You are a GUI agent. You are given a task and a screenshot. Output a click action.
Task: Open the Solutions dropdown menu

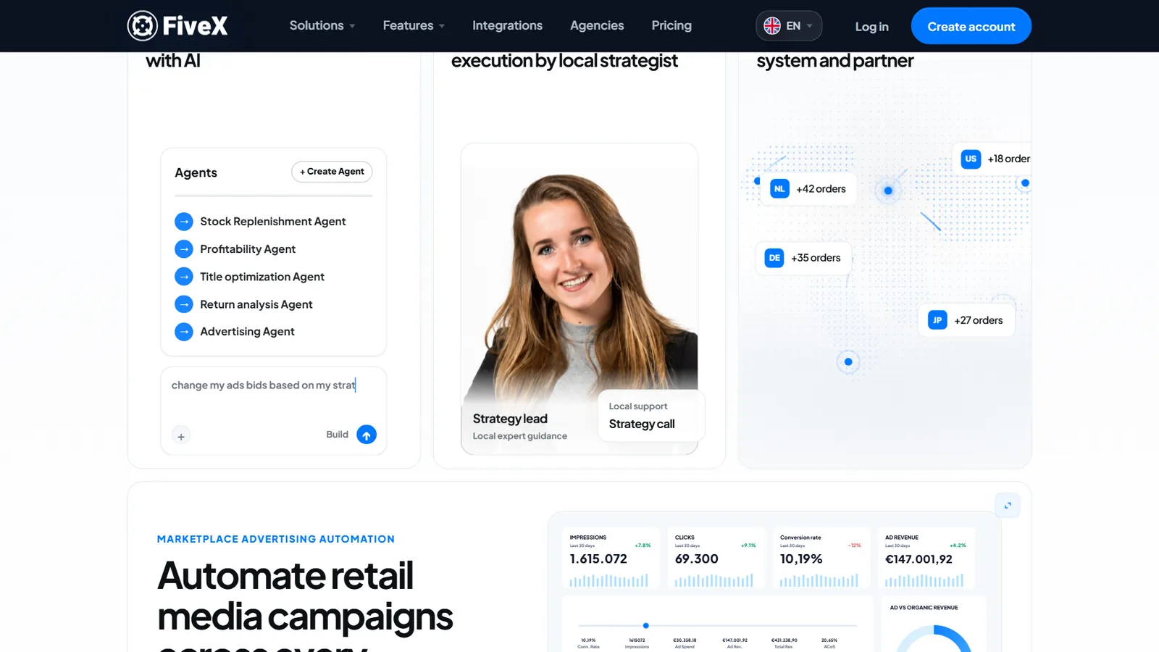click(x=322, y=25)
